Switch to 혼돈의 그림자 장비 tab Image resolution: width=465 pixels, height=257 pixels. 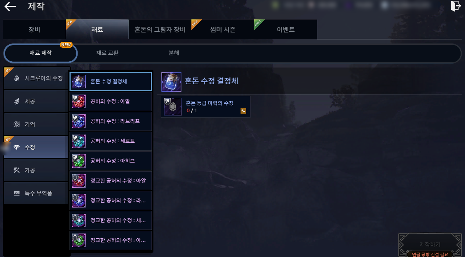[160, 30]
